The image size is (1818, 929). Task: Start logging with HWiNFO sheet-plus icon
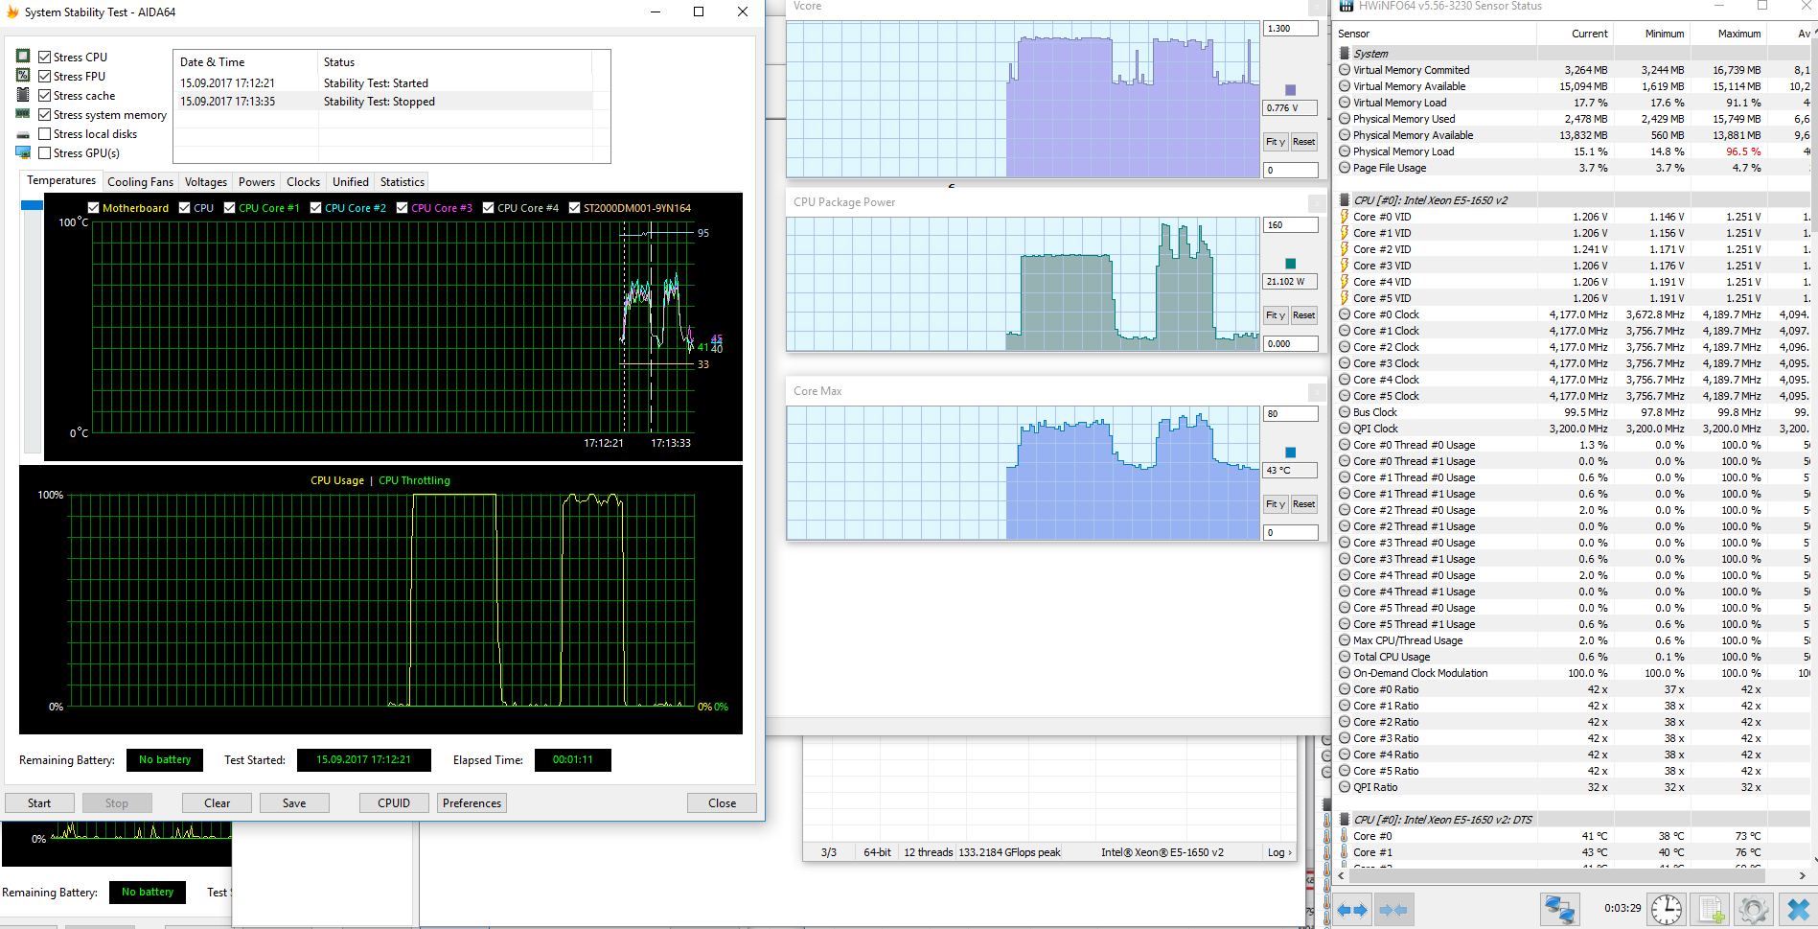pyautogui.click(x=1710, y=909)
